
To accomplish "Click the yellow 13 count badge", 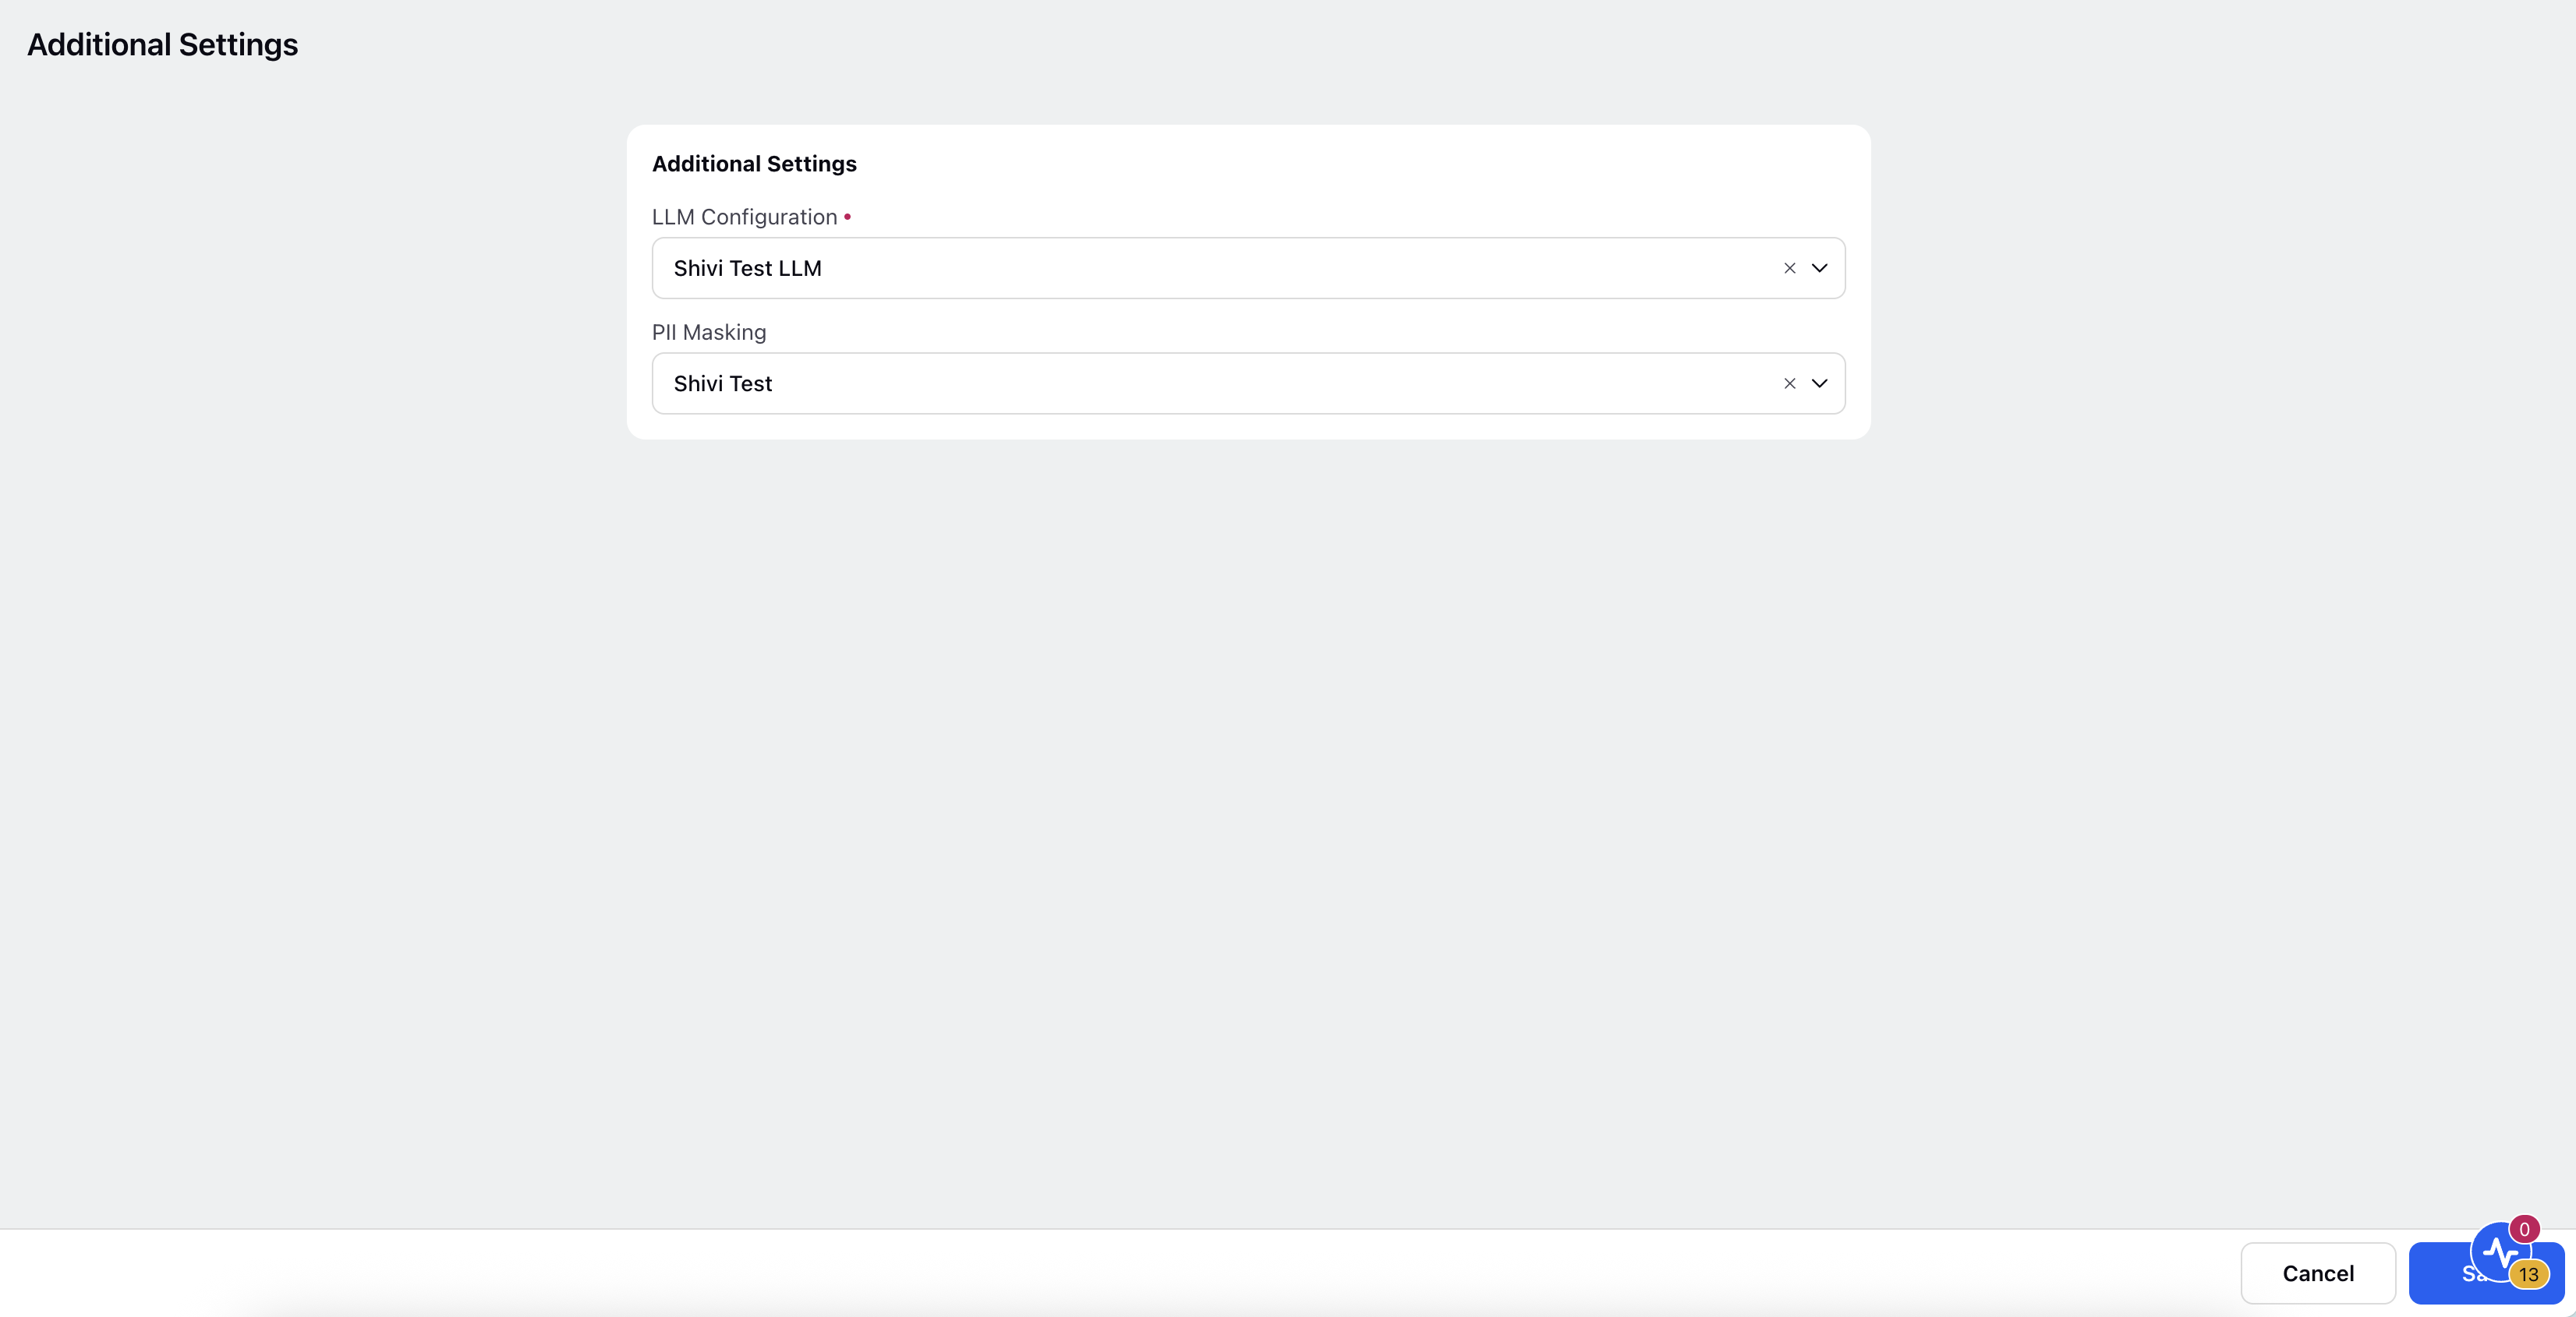I will (x=2528, y=1274).
